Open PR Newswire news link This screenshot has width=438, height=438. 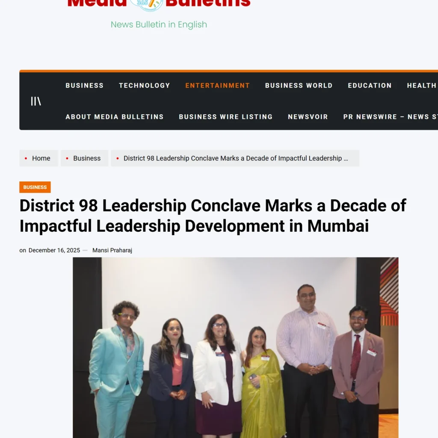coord(391,117)
